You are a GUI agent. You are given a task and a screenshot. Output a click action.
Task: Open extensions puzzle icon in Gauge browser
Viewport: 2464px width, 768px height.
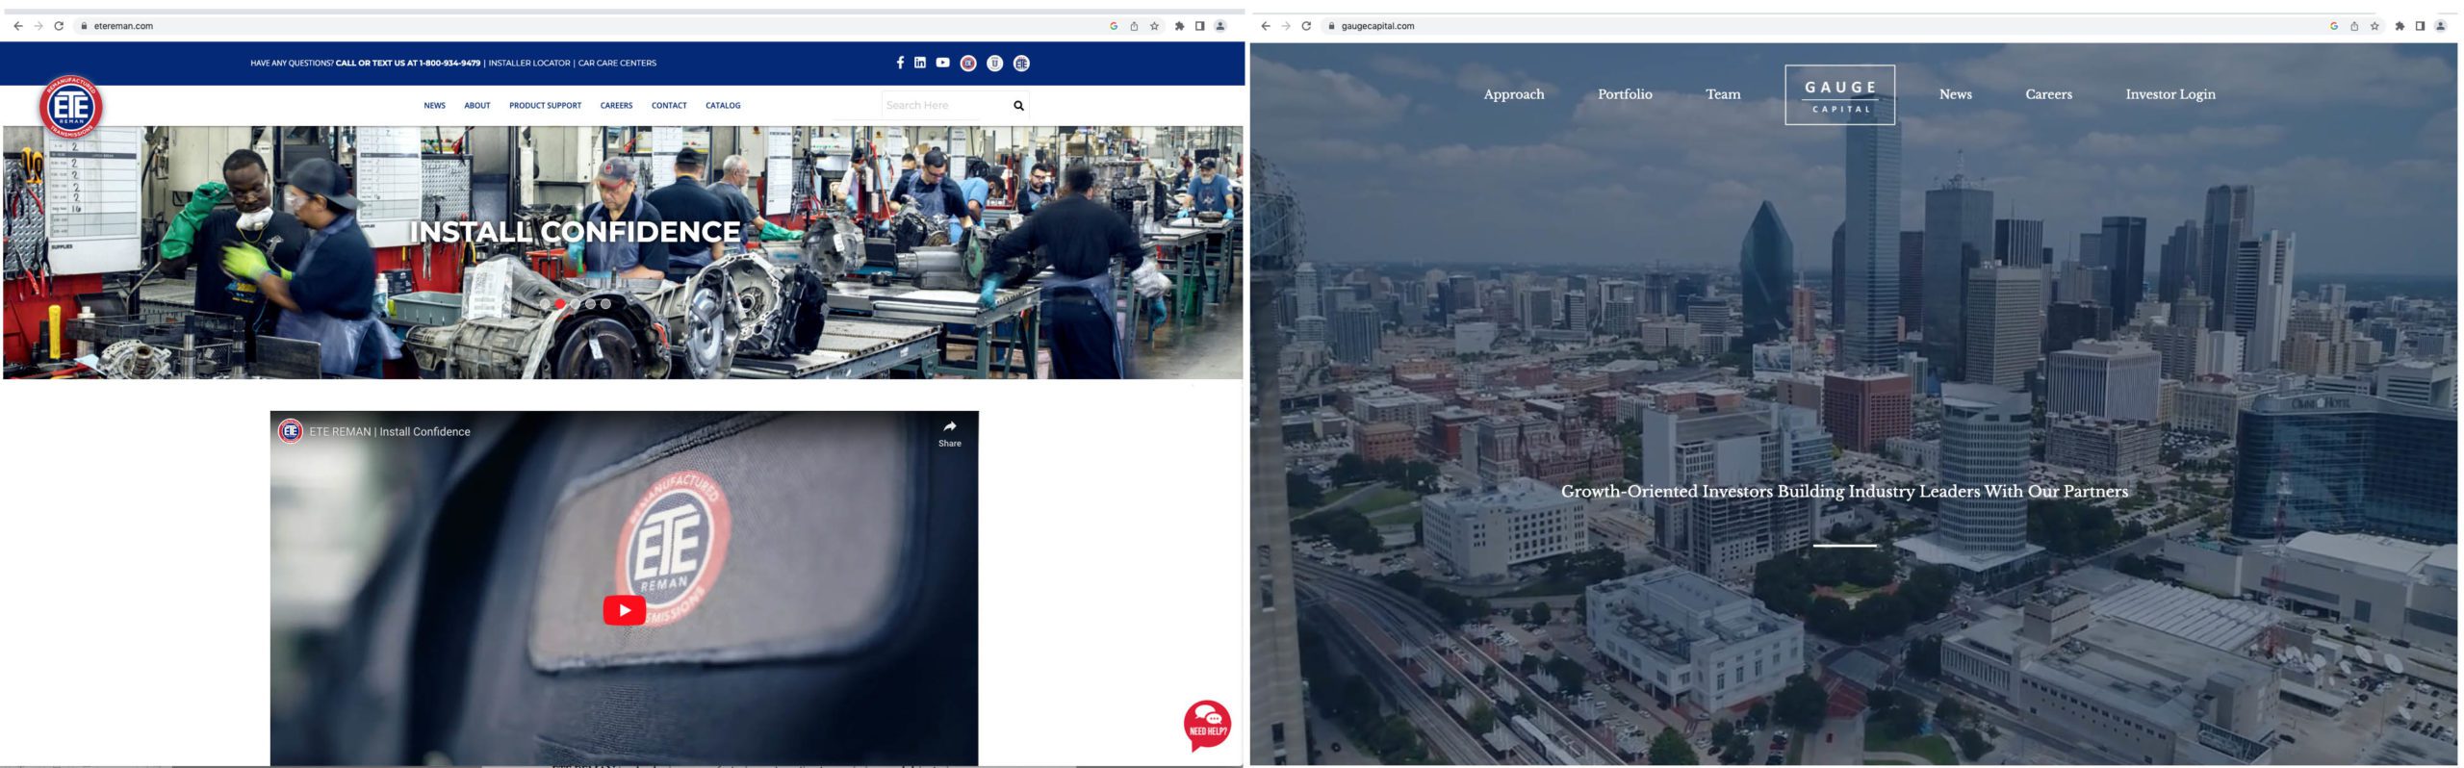2400,26
